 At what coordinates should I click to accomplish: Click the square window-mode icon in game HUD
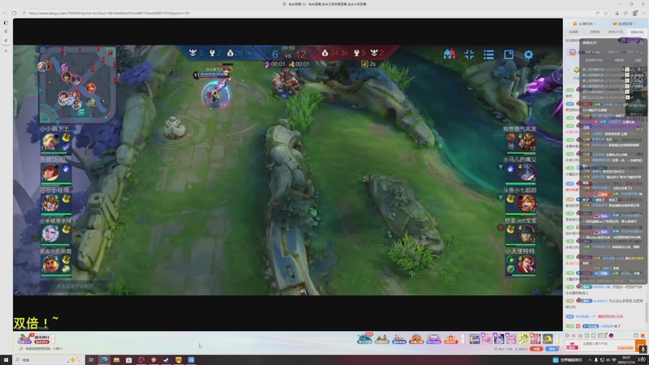(x=509, y=54)
